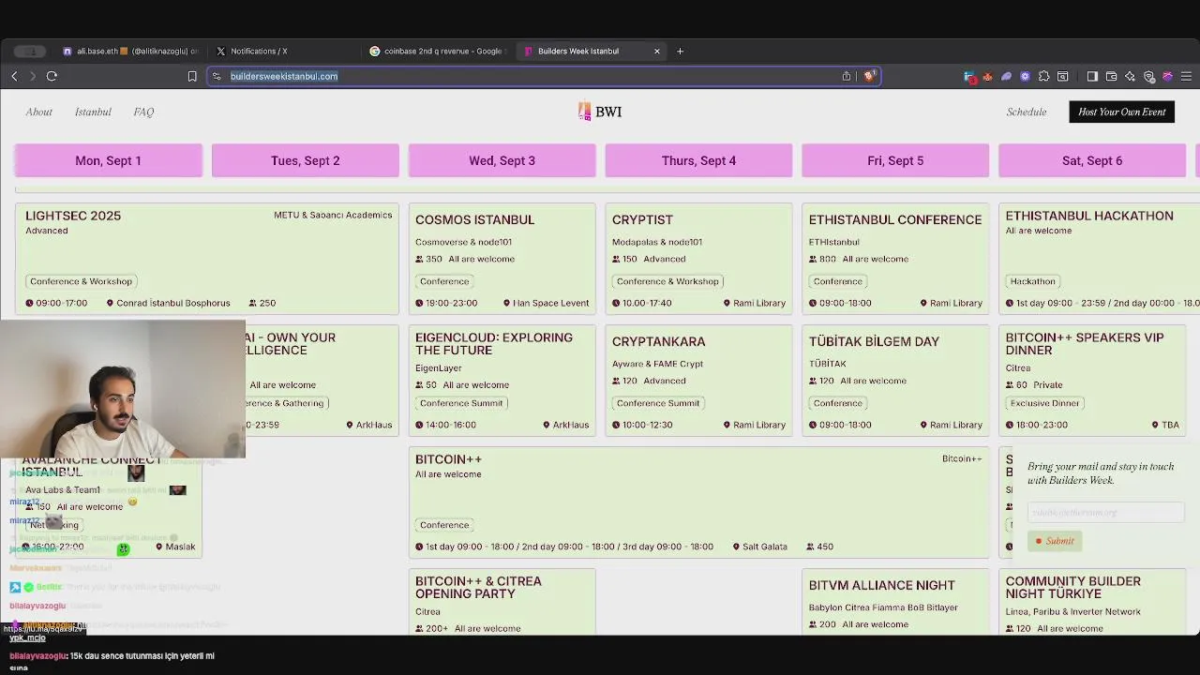
Task: Open the purple feather extension icon
Action: point(1006,76)
